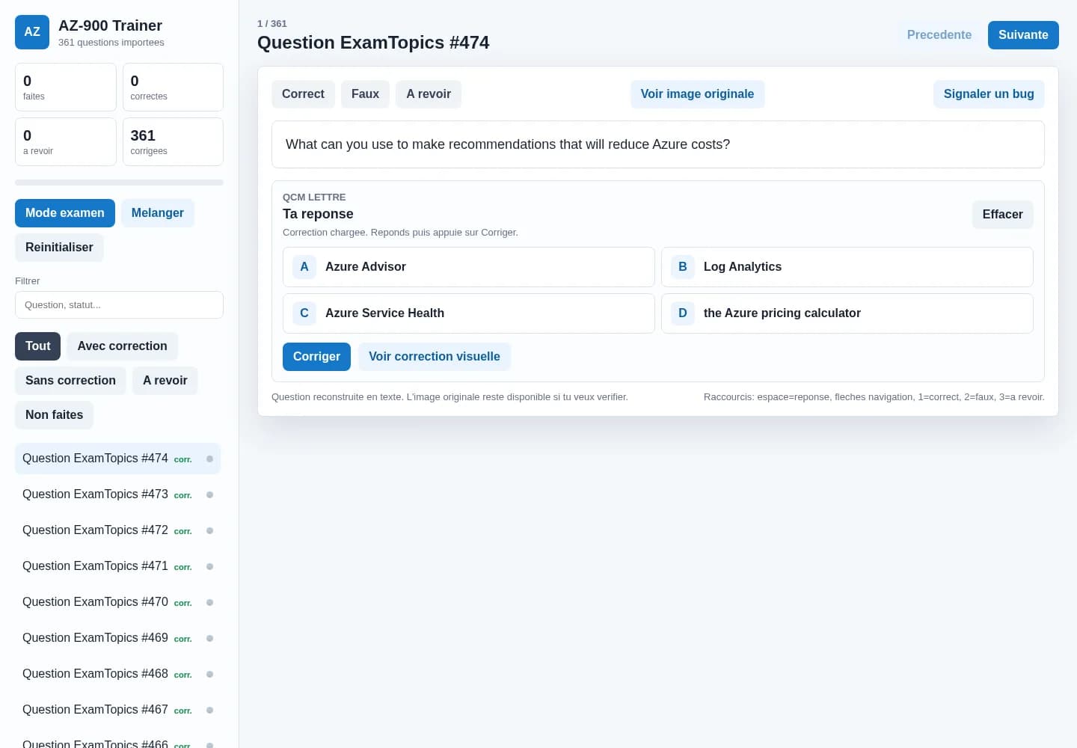The width and height of the screenshot is (1077, 748).
Task: Open Voir image originale
Action: [697, 94]
